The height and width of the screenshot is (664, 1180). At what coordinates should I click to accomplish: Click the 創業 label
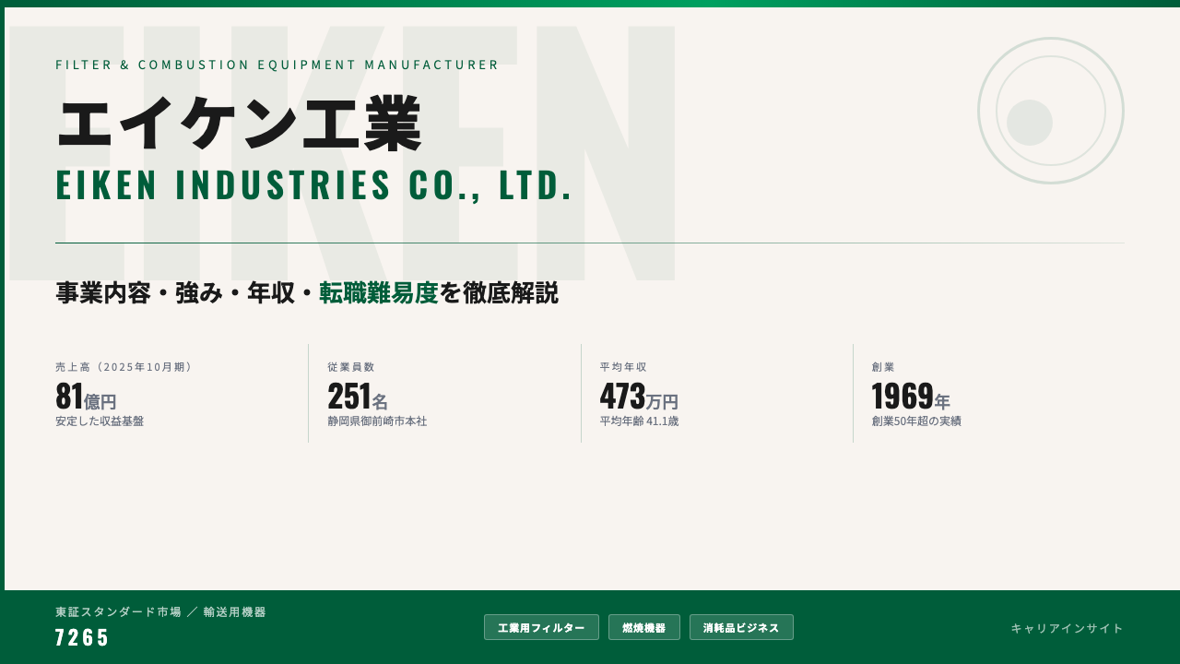(883, 366)
